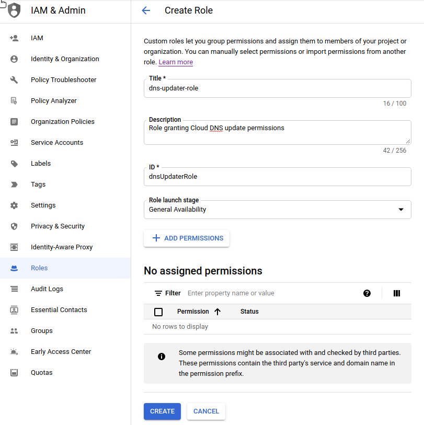This screenshot has height=425, width=424.
Task: Go to the Identity-Aware Proxy page
Action: (61, 247)
